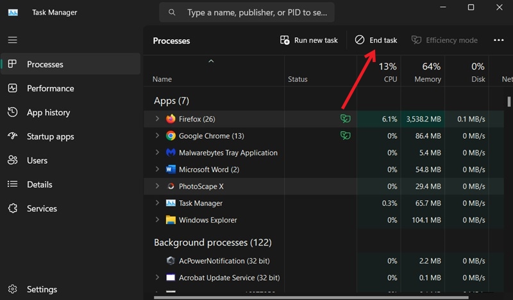
Task: Sort by the Status column header
Action: [321, 72]
